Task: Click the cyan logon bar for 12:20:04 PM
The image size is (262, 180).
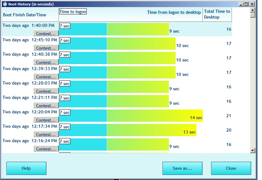Action: click(x=83, y=116)
